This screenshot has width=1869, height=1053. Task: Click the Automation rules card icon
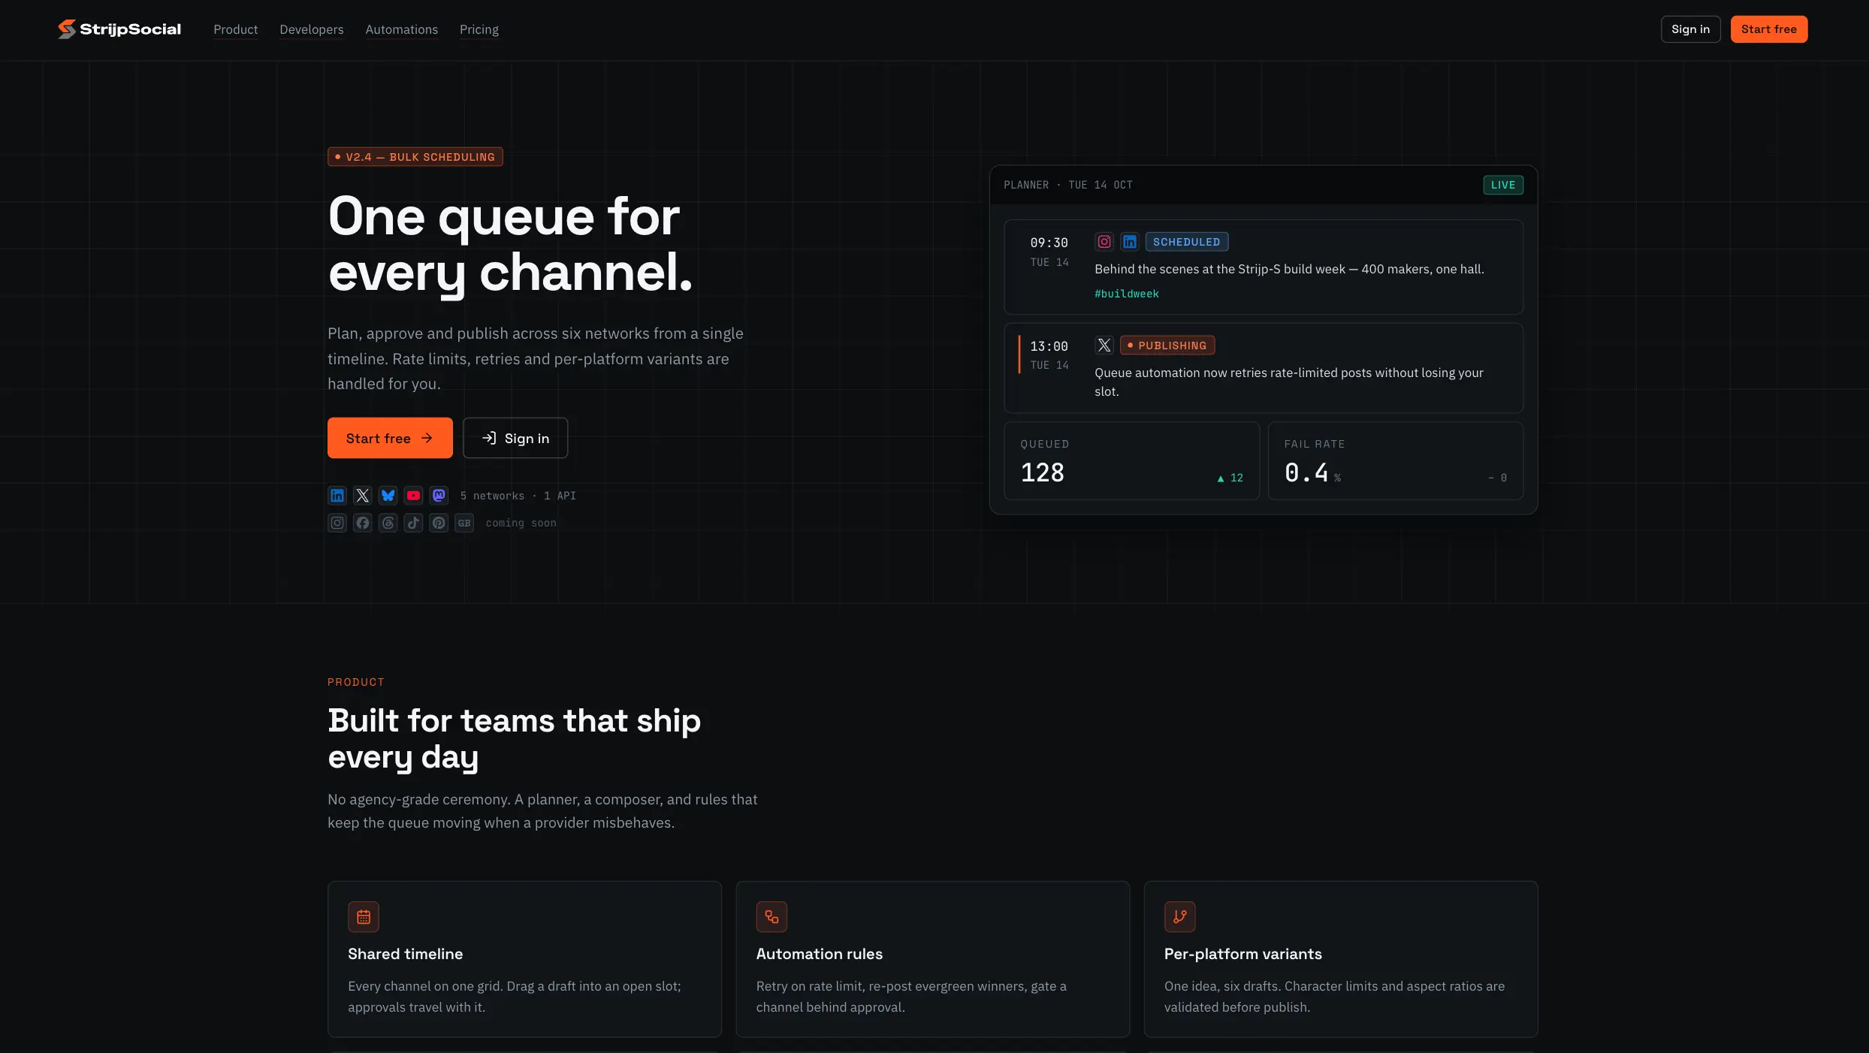coord(771,917)
